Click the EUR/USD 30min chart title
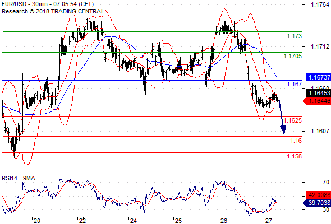The width and height of the screenshot is (331, 224). 48,4
